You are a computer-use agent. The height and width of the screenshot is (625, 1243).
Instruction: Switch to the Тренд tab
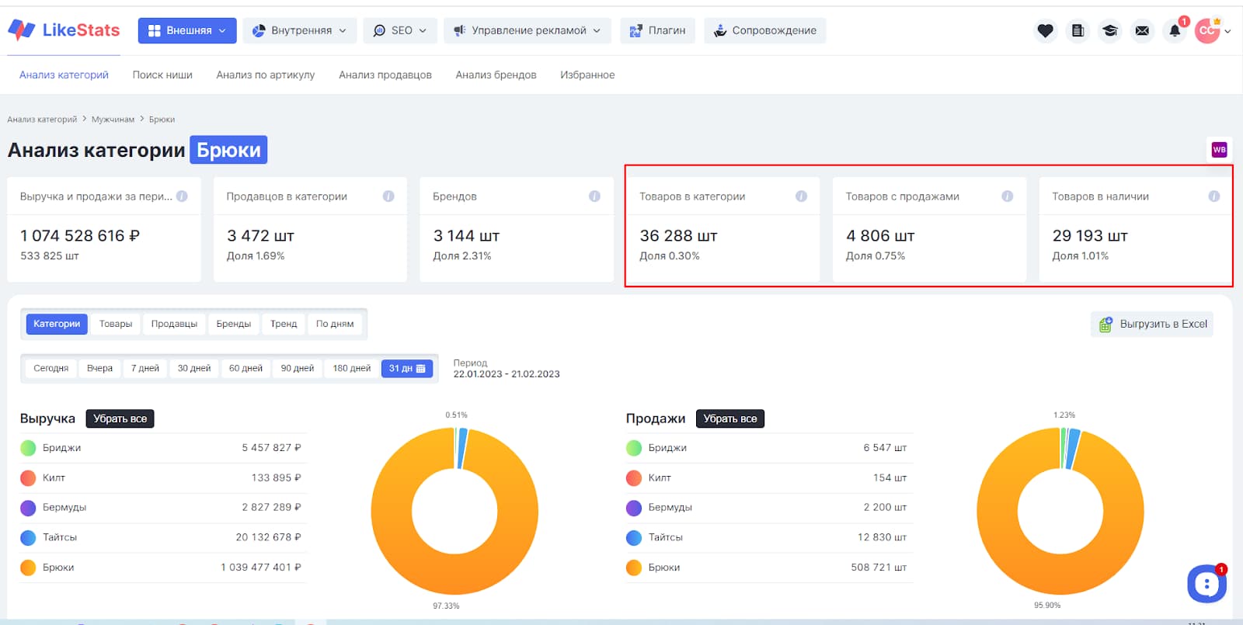[x=284, y=324]
